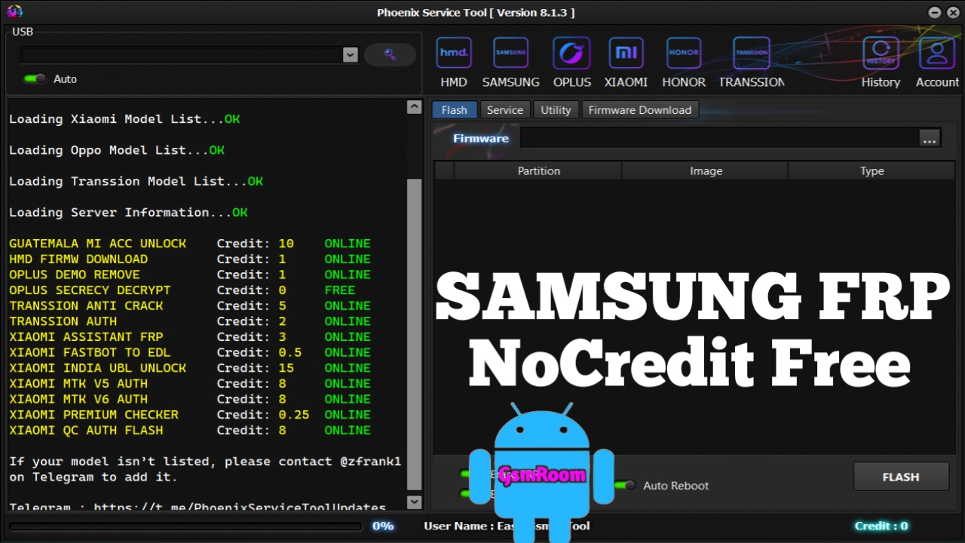This screenshot has width=965, height=543.
Task: Select the Honor brand icon
Action: point(684,54)
